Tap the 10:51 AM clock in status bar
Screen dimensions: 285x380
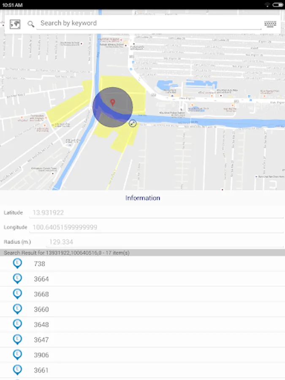coord(12,5)
